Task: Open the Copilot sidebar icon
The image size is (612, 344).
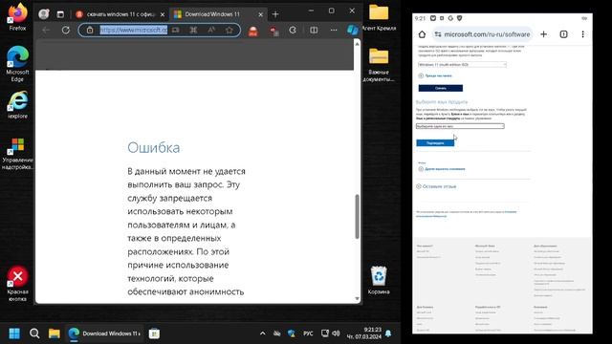Action: (353, 30)
